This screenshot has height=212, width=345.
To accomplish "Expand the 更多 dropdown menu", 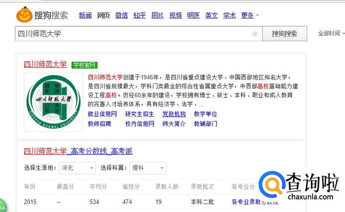I will (x=250, y=15).
